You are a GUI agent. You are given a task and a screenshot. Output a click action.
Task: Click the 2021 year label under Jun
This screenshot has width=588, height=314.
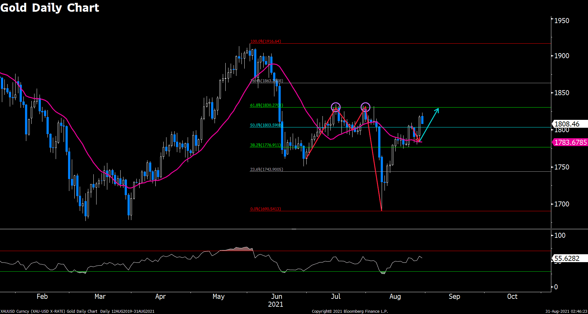point(276,305)
